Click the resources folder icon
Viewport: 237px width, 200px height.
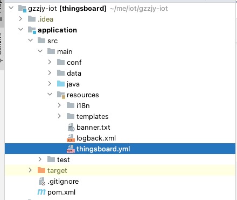pyautogui.click(x=61, y=95)
